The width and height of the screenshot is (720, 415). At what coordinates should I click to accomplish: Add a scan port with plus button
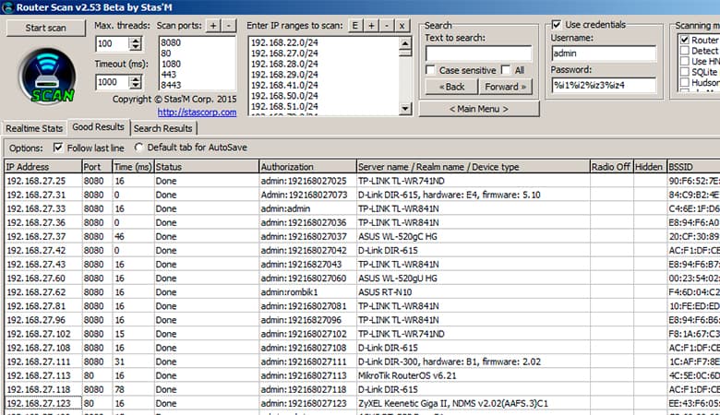tap(213, 26)
